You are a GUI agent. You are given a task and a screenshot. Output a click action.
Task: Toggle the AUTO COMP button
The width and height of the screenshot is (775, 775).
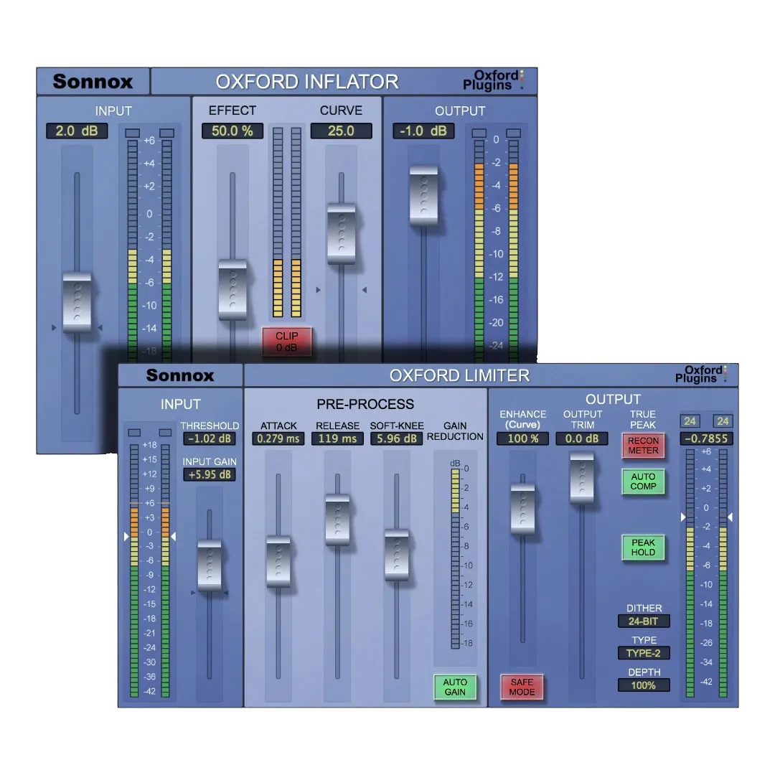pyautogui.click(x=643, y=482)
